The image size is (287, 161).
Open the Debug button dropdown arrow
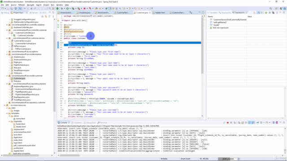65,8
